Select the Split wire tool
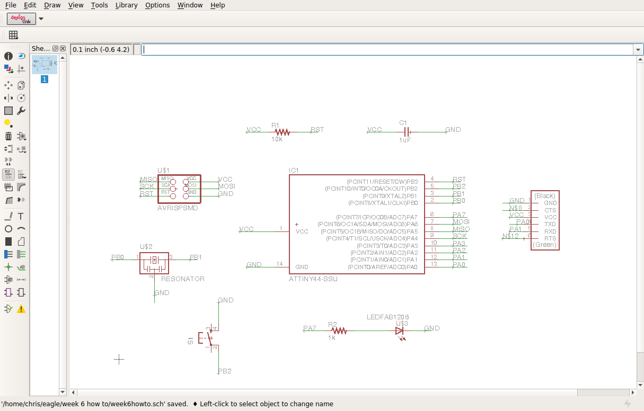Viewport: 644px width, 411px height. (8, 200)
